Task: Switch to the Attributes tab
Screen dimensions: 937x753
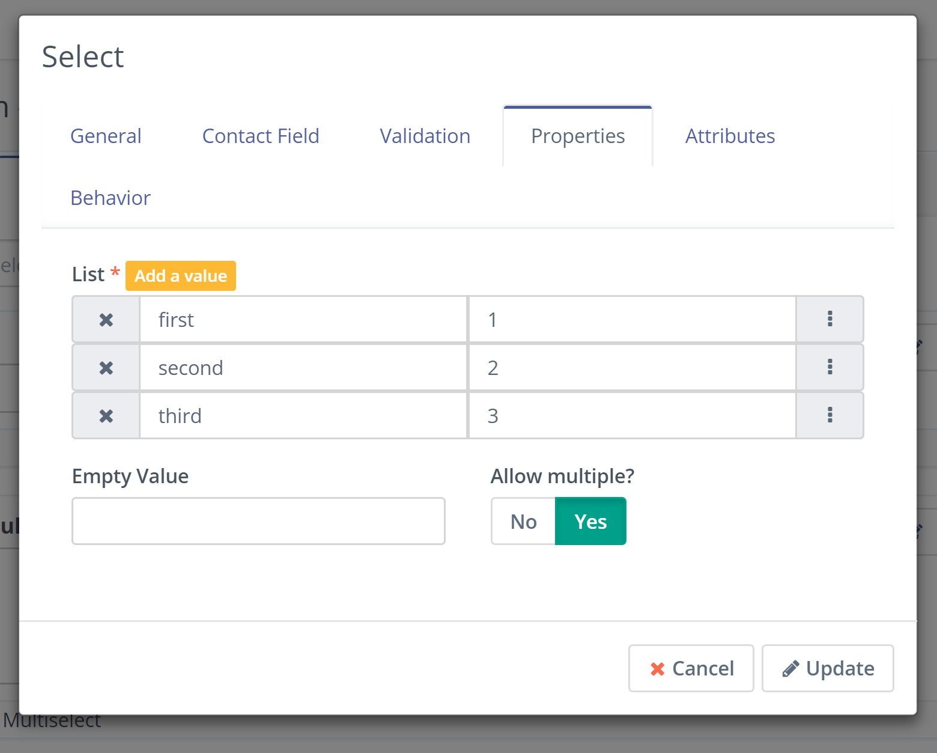Action: pos(730,136)
